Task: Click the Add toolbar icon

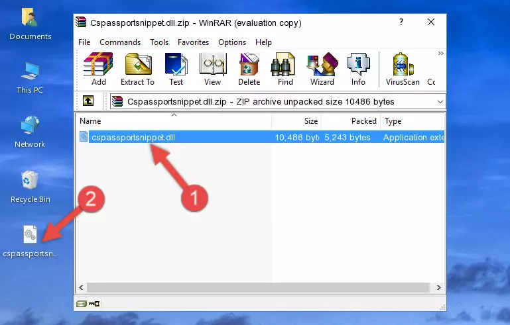Action: [x=98, y=69]
